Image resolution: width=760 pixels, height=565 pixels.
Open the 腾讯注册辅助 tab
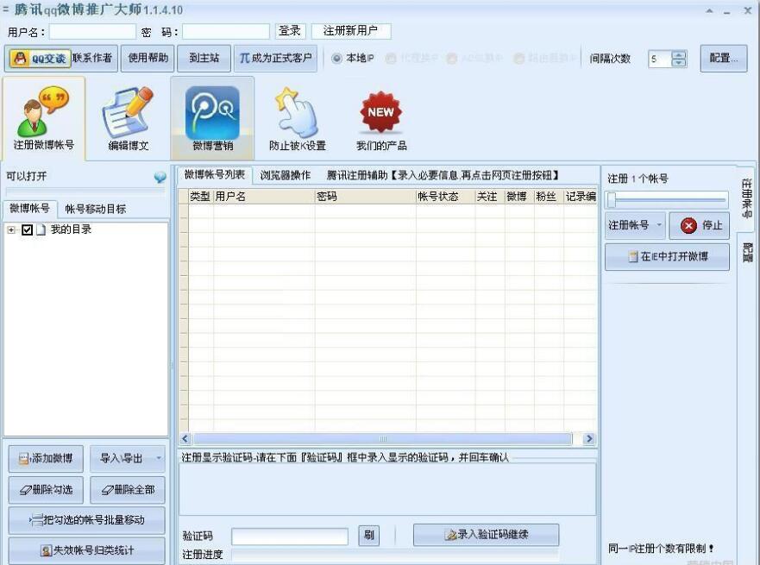pyautogui.click(x=443, y=175)
